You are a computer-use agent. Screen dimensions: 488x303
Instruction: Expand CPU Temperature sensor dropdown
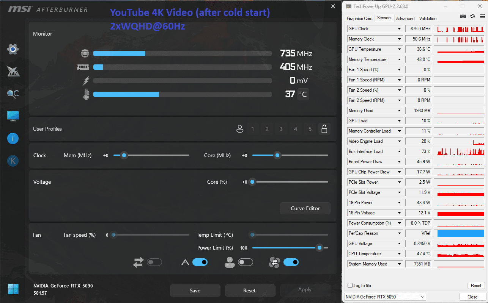point(399,254)
